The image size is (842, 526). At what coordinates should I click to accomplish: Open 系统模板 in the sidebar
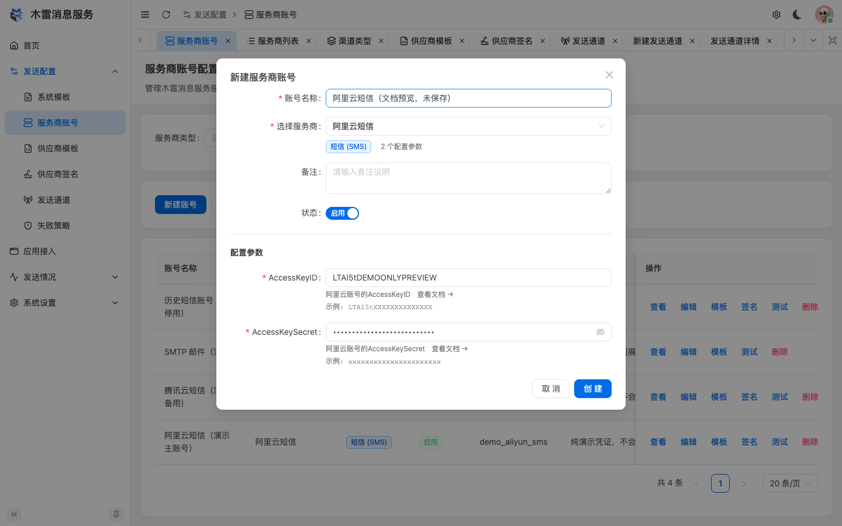click(x=65, y=97)
